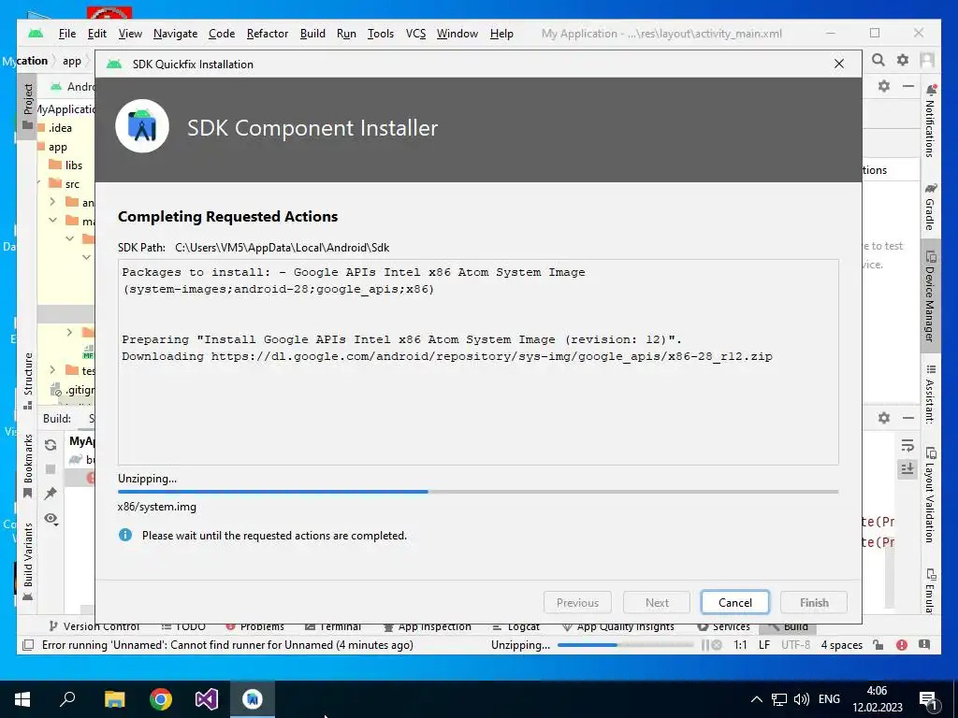Toggle the read-only lock icon in status bar
This screenshot has height=718, width=958.
point(878,645)
